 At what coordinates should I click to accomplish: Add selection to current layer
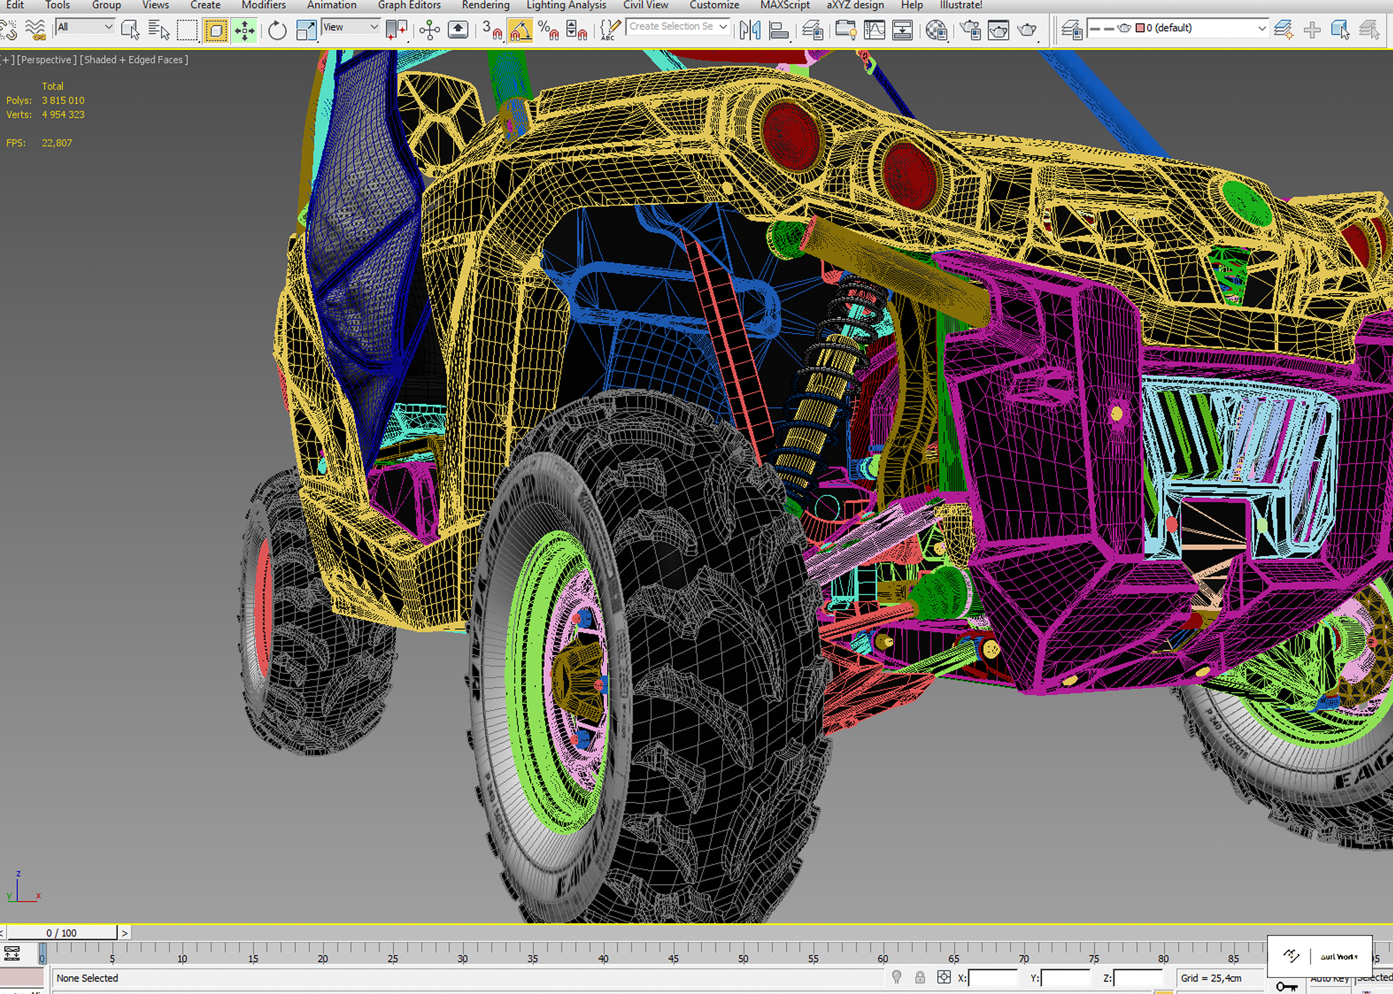click(1312, 30)
